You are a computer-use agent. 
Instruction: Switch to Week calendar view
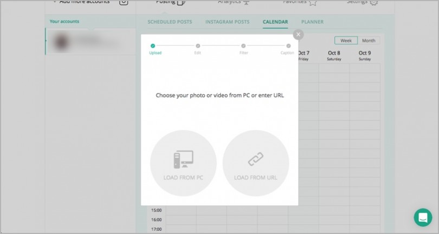tap(346, 41)
